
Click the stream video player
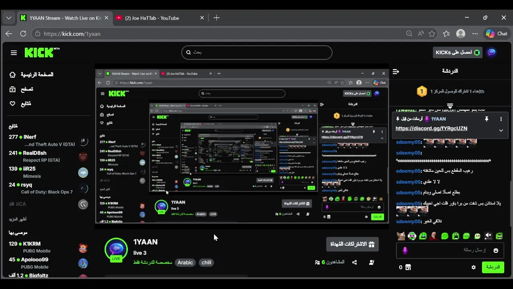[x=242, y=146]
